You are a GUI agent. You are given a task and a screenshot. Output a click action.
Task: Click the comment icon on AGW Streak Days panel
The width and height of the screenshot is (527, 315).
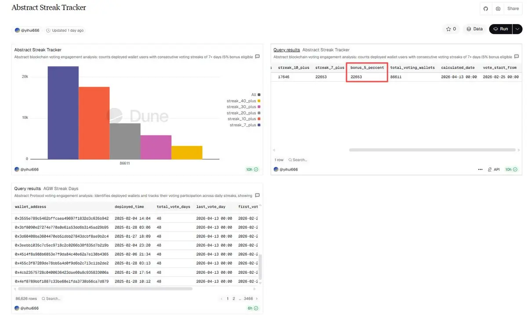coord(257,195)
